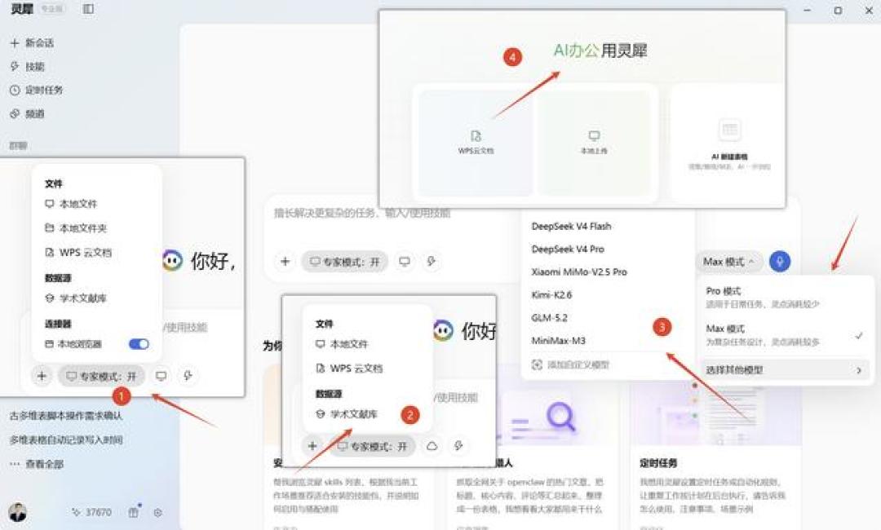The height and width of the screenshot is (530, 881).
Task: Choose GLM-5.2 model
Action: click(x=549, y=318)
